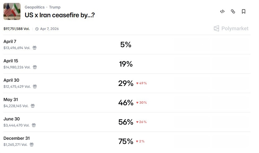Click the market title US x Iran ceasefire
259x153 pixels.
point(60,15)
